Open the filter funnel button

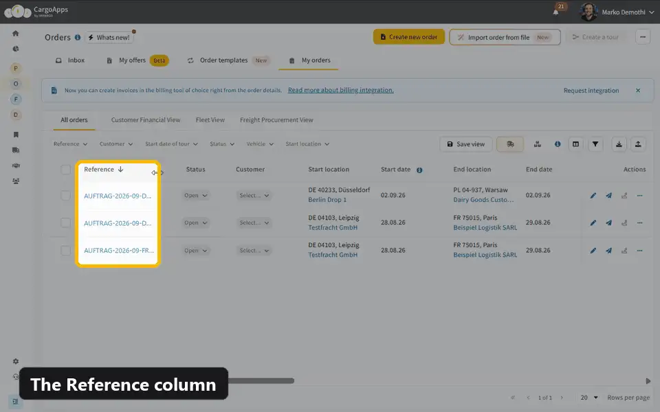click(595, 144)
